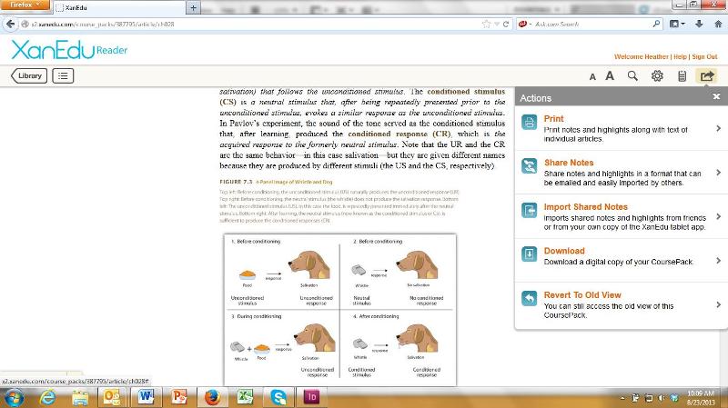Screen dimensions: 728x408
Task: Expand the Print action chevron
Action: (718, 129)
